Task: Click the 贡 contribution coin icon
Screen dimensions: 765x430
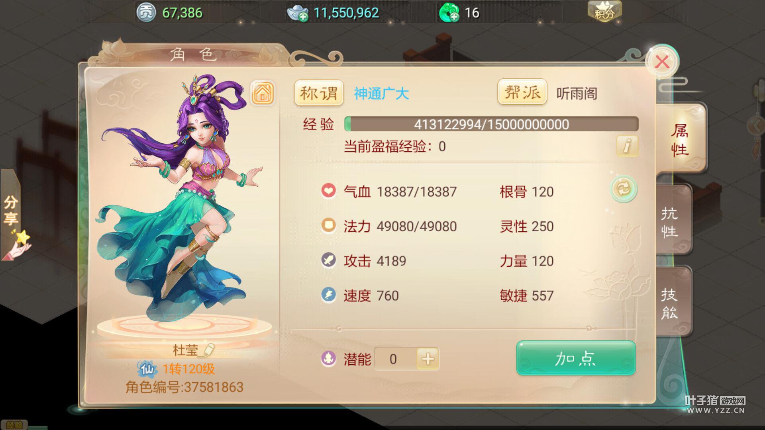Action: (146, 13)
